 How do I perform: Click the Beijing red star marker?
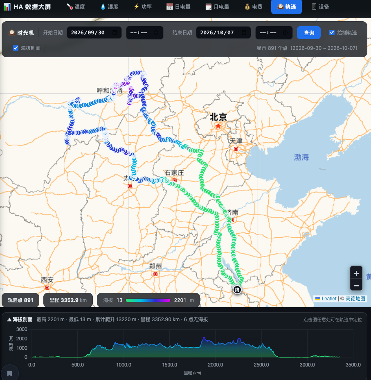(x=218, y=126)
